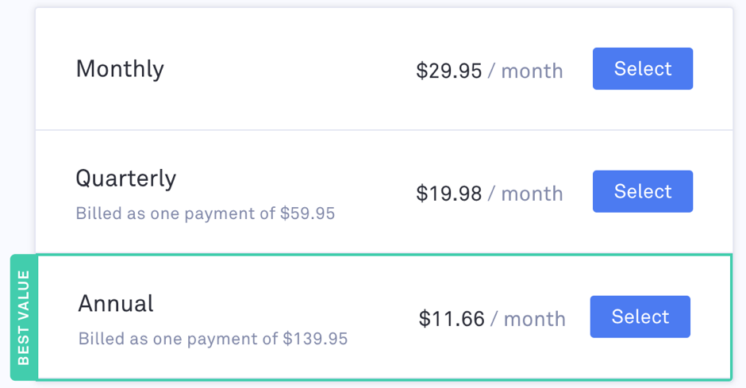Click the green bottom border of Annual card

click(x=384, y=379)
